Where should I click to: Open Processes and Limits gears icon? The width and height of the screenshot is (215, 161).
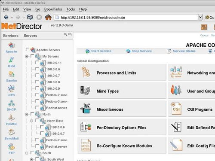point(86,72)
